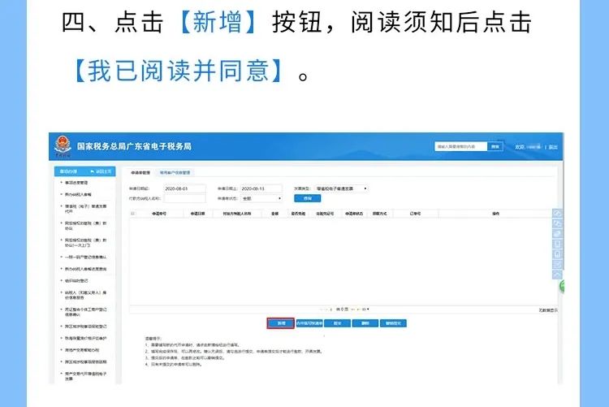Click the 退出 logout link

coord(553,147)
